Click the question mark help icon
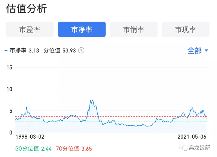Image resolution: width=217 pixels, height=157 pixels. (81, 51)
